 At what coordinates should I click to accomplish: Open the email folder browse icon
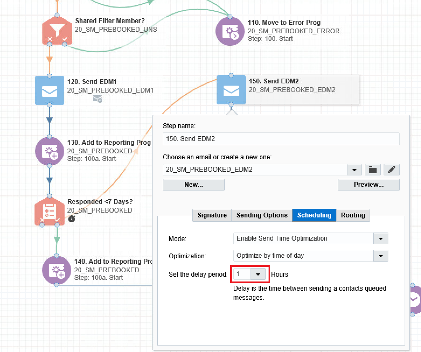point(373,170)
